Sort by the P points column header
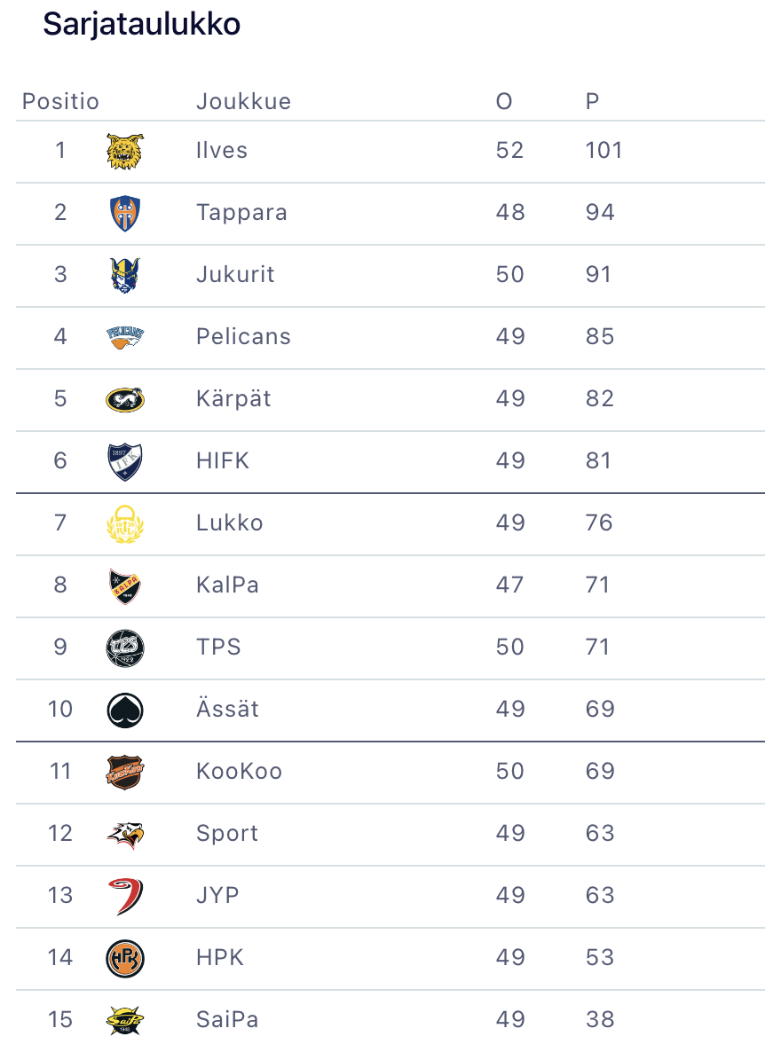Viewport: 781px width, 1052px height. tap(593, 102)
